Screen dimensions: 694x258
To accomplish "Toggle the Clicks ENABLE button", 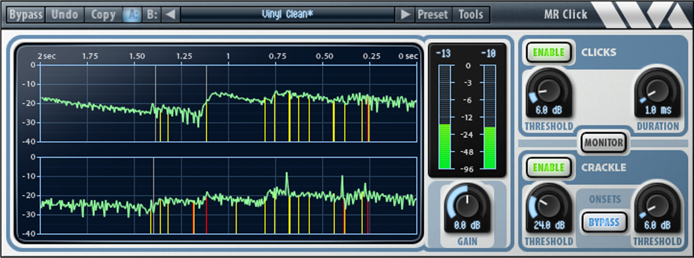I will click(549, 53).
